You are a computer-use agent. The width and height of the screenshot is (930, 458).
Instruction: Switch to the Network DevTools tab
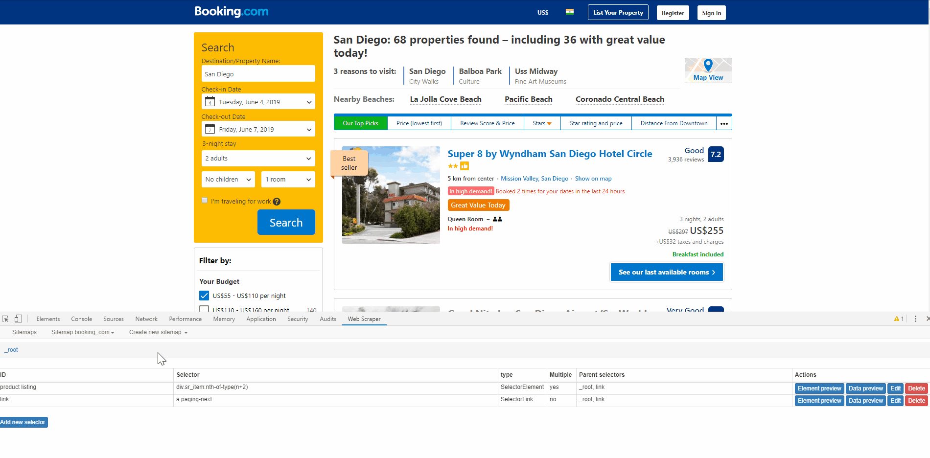coord(146,319)
